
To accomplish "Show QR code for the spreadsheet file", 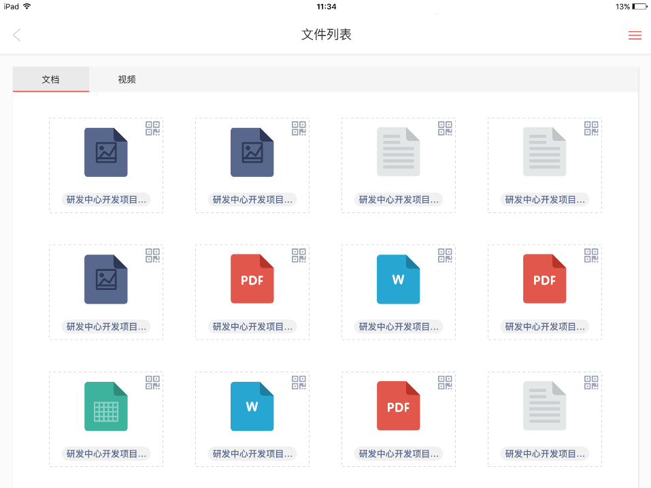I will [152, 383].
